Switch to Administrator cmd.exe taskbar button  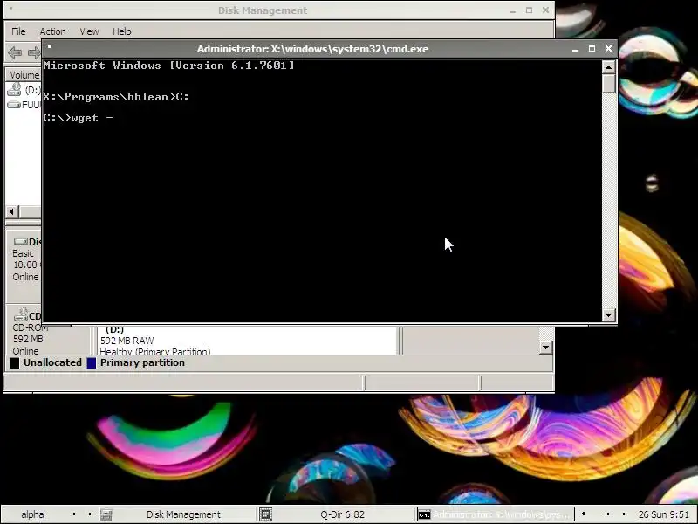pos(496,514)
